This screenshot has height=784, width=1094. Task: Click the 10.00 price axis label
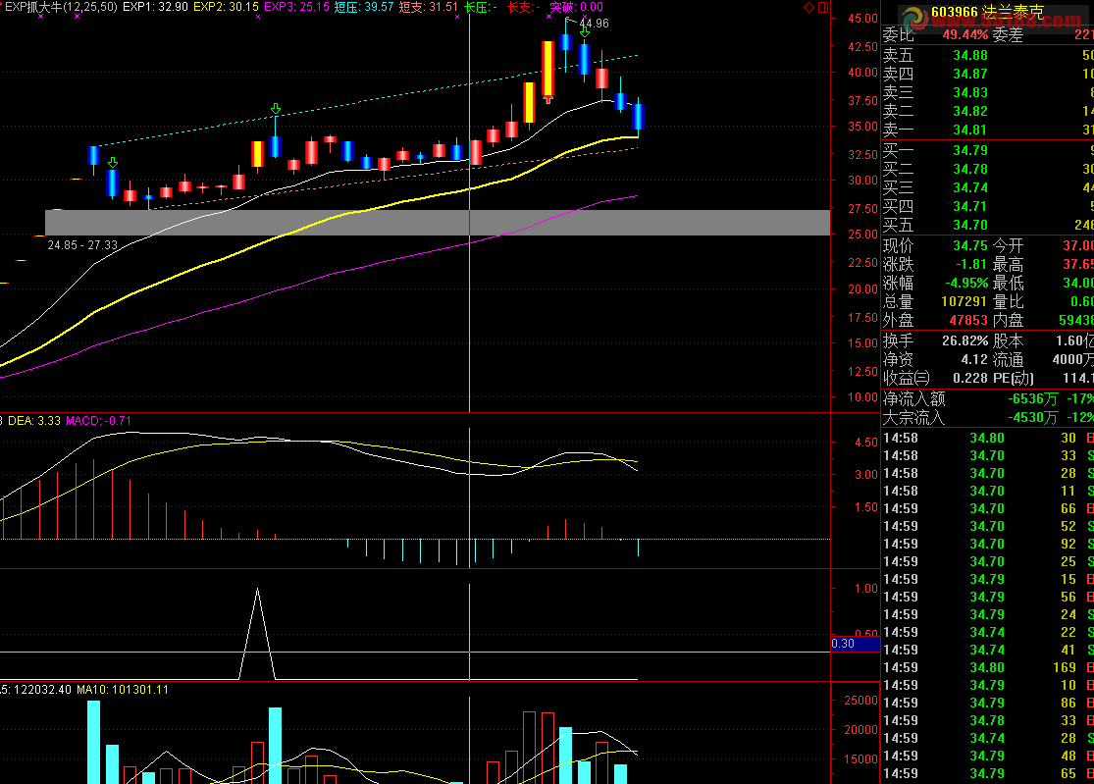point(862,397)
